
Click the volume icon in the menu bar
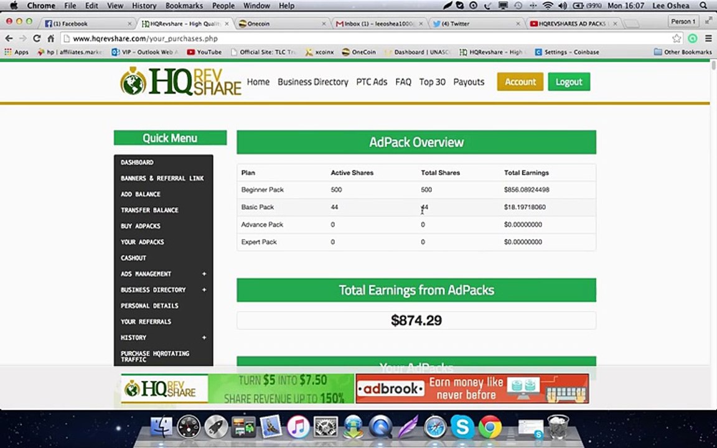pyautogui.click(x=563, y=6)
